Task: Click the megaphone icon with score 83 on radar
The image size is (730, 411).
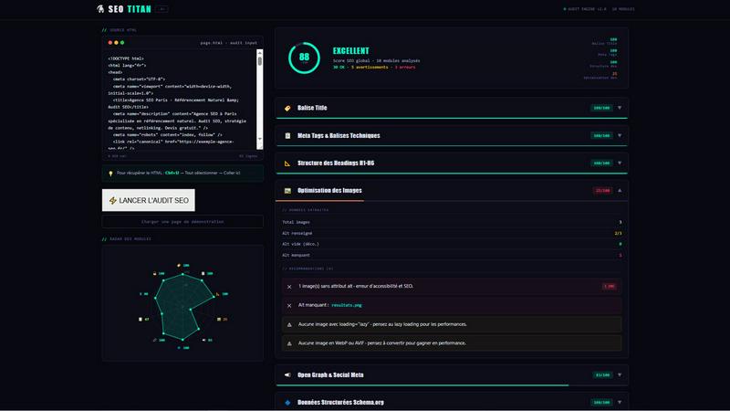Action: coord(203,340)
